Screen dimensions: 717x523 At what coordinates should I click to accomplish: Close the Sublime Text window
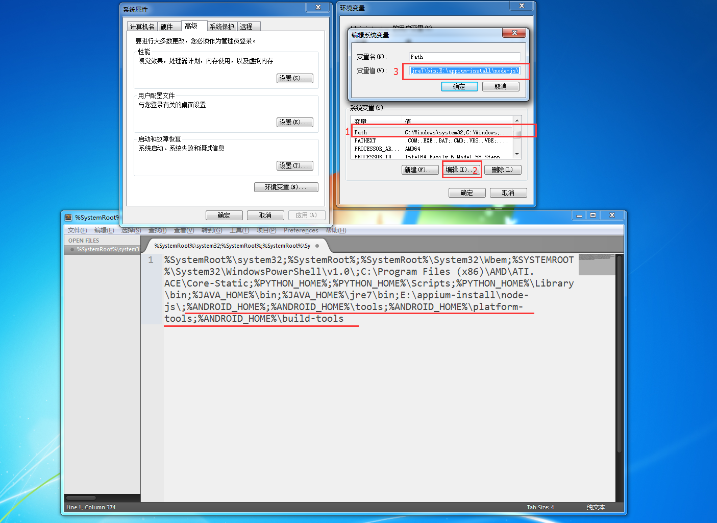pyautogui.click(x=612, y=216)
